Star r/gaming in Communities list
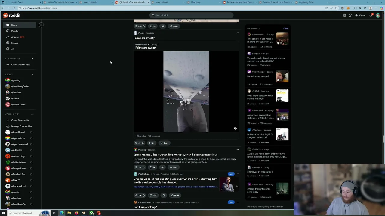Screen dimensions: 385x216 click(31, 192)
